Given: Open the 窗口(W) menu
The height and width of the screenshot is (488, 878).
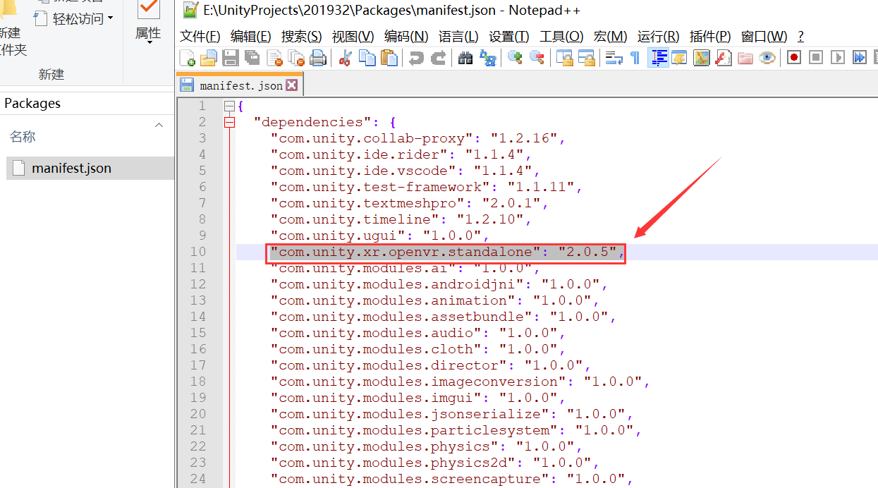Looking at the screenshot, I should [x=764, y=36].
